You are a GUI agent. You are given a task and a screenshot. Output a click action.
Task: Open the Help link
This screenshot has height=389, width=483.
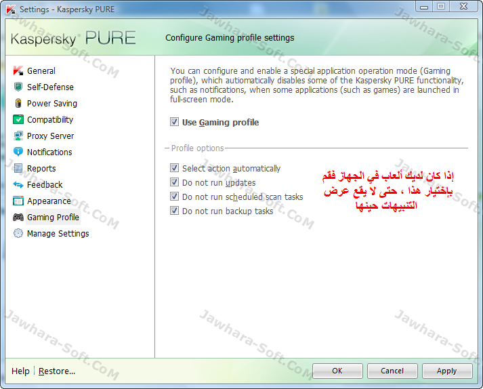[x=20, y=371]
